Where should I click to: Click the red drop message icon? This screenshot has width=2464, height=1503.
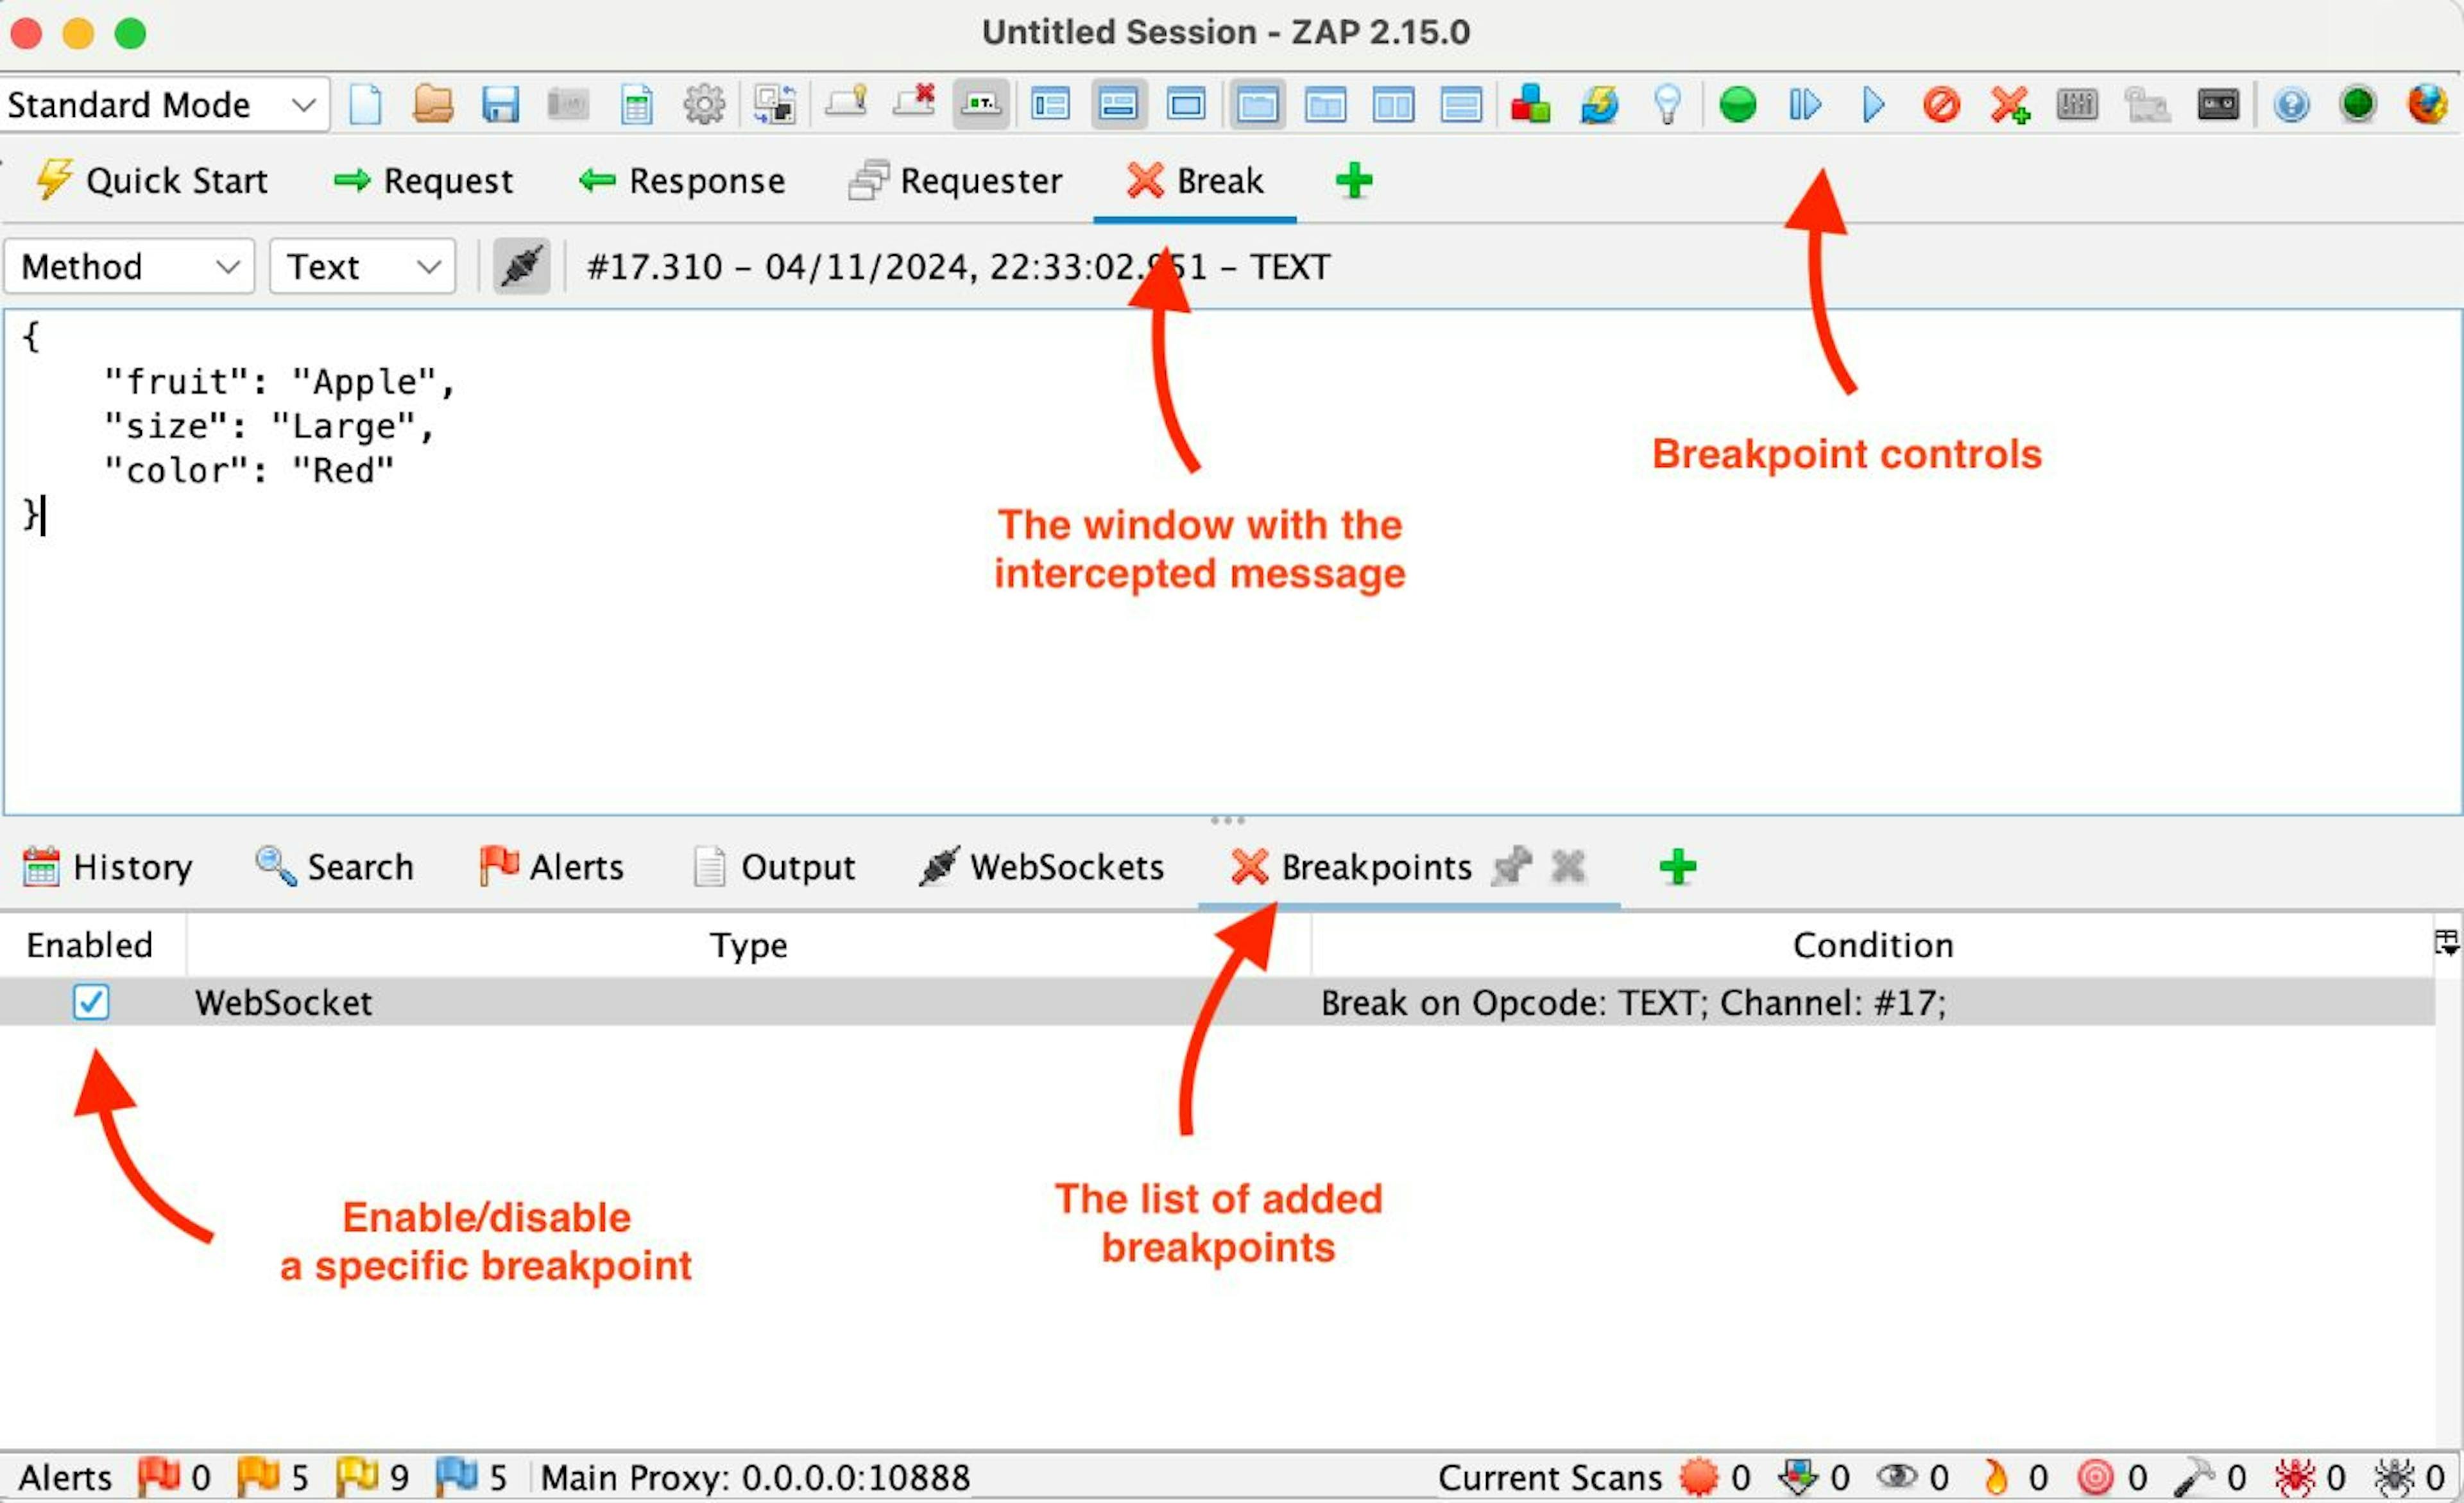pyautogui.click(x=1941, y=105)
